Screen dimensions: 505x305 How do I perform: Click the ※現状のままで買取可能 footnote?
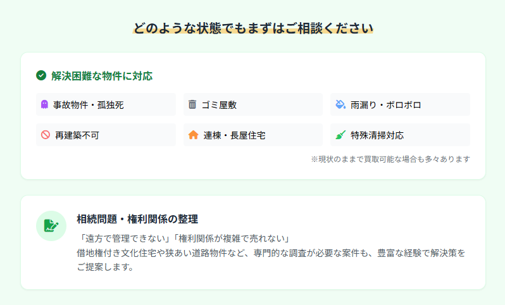pos(390,159)
